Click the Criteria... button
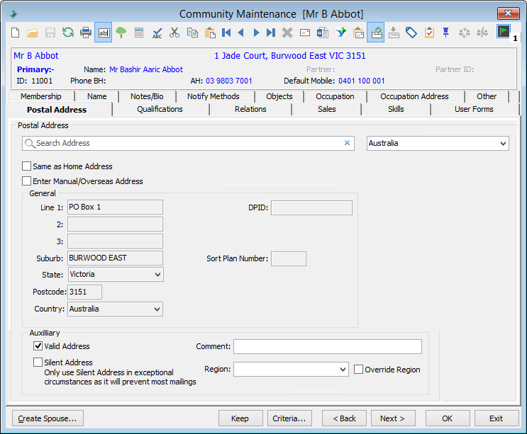 (x=289, y=418)
